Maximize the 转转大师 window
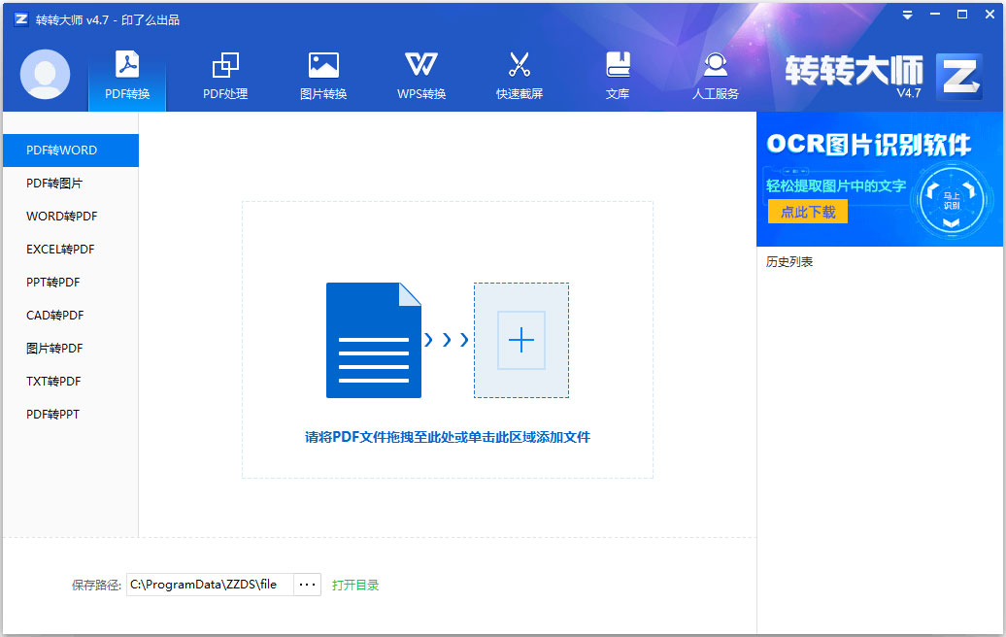1006x637 pixels. click(x=961, y=15)
